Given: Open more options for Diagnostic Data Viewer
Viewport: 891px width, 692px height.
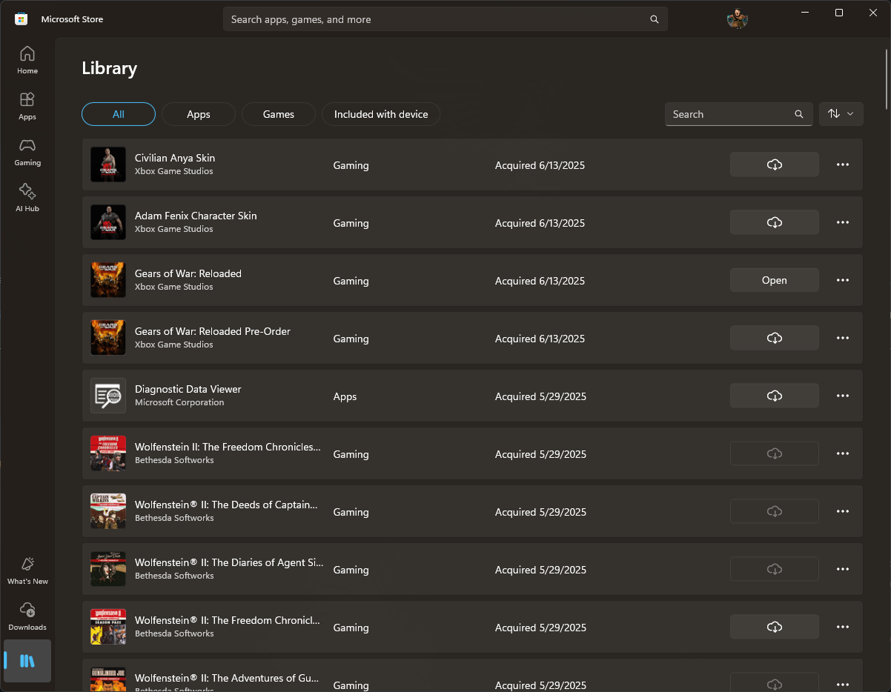Looking at the screenshot, I should tap(843, 396).
